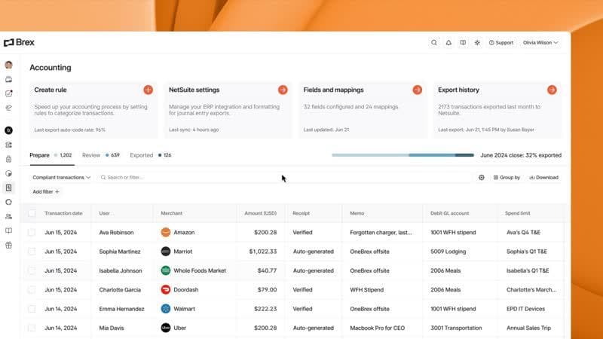Expand the Compliant transactions dropdown
This screenshot has height=339, width=603.
[61, 178]
